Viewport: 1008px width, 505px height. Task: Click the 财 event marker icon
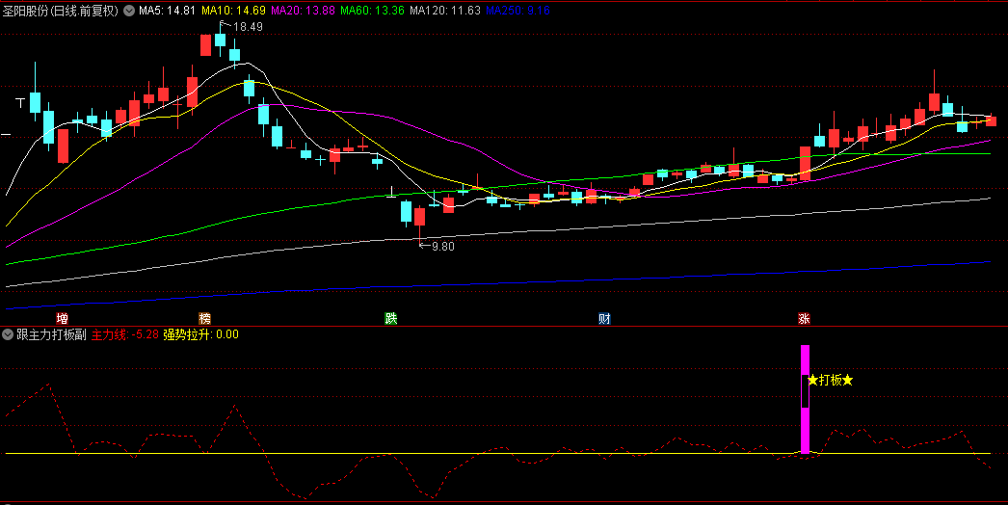(604, 318)
